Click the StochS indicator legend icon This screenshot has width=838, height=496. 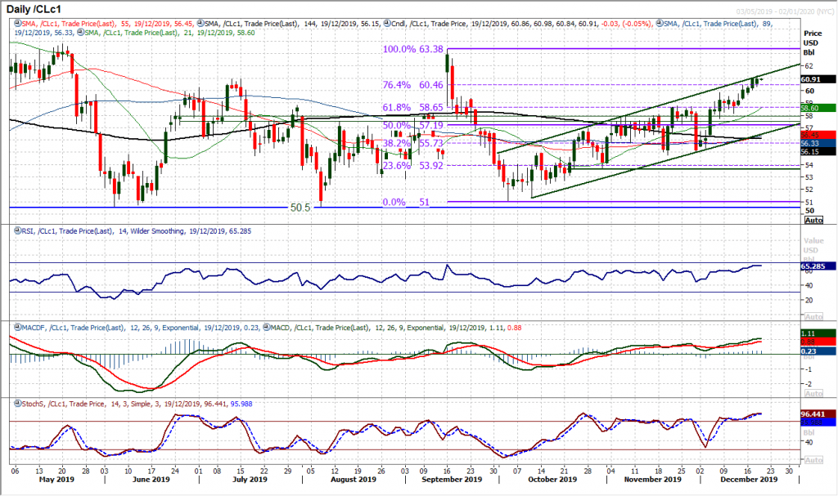point(17,404)
